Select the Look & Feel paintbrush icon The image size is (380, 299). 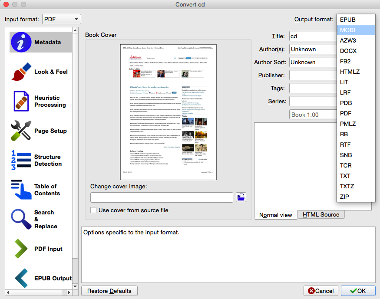point(20,72)
